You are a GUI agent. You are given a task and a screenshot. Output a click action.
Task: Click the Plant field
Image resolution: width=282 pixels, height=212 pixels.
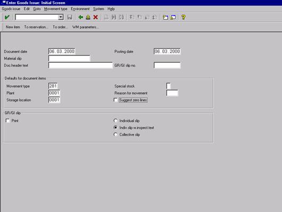pos(54,93)
